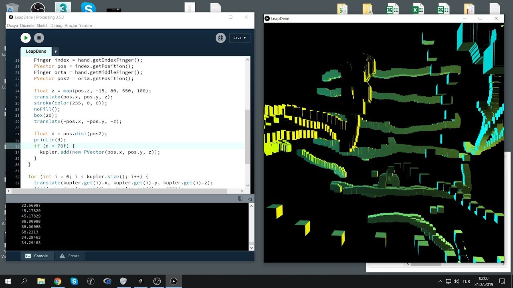
Task: Click console value 32.56087
Action: [31, 206]
